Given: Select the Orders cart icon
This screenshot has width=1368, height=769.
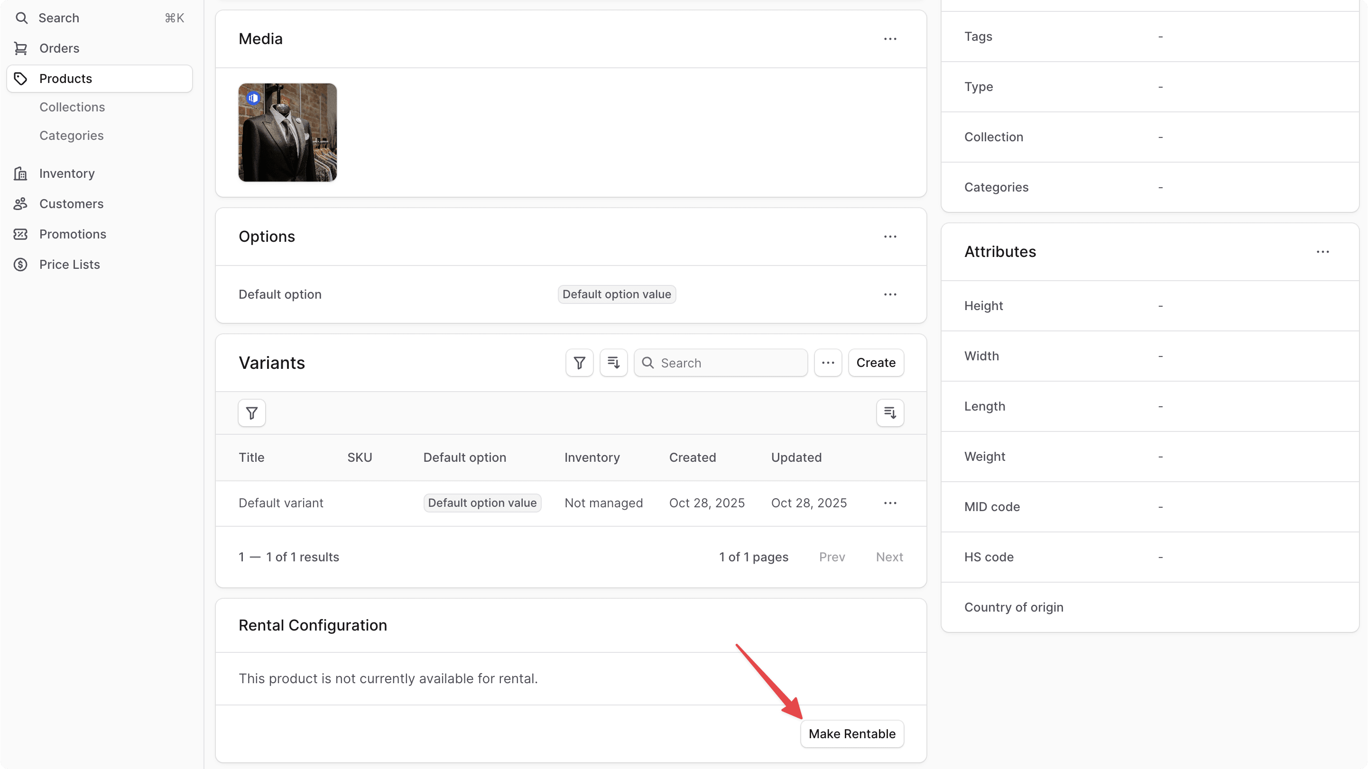Looking at the screenshot, I should click(x=21, y=48).
